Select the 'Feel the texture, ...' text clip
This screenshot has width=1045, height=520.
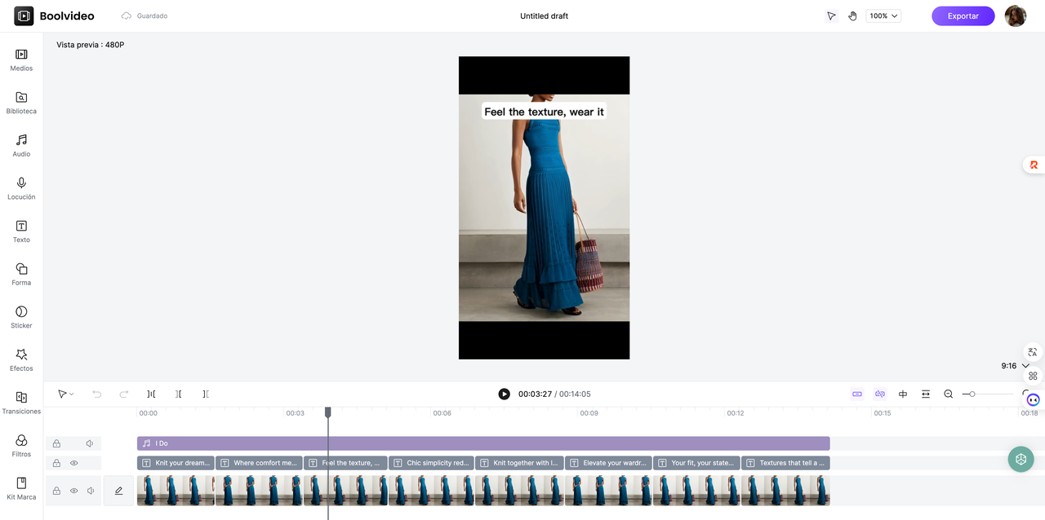(345, 463)
